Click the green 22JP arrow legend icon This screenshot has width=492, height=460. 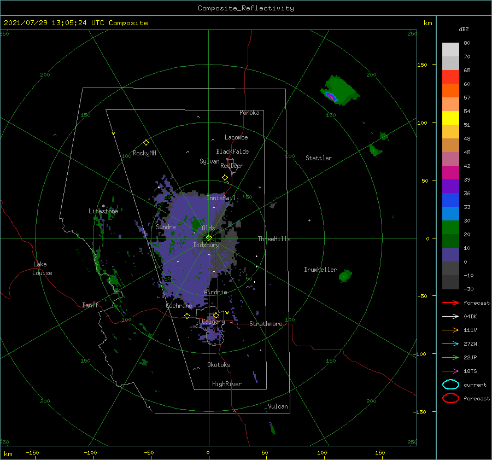click(450, 357)
